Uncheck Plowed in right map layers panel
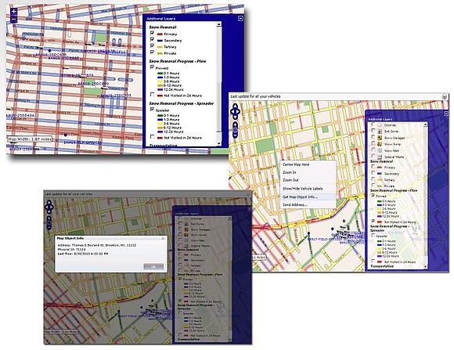This screenshot has height=350, width=454. [373, 196]
